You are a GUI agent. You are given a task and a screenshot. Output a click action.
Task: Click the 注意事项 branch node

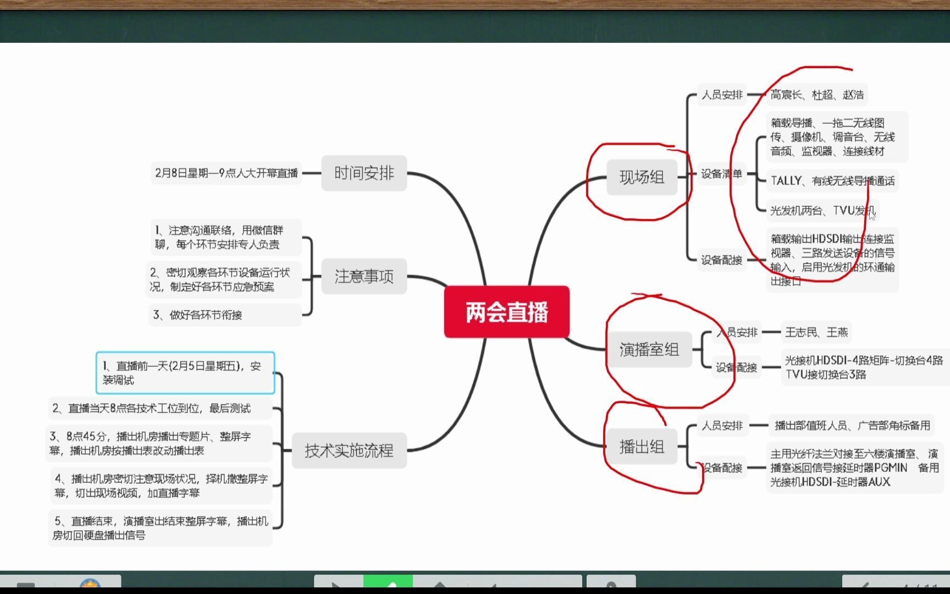[x=364, y=276]
